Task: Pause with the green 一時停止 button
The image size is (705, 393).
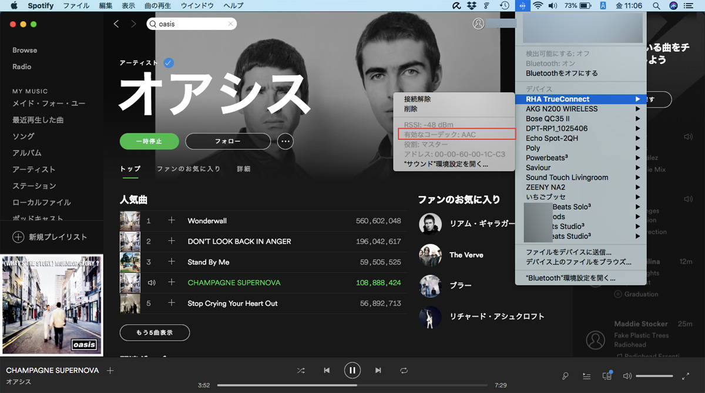Action: pyautogui.click(x=149, y=142)
